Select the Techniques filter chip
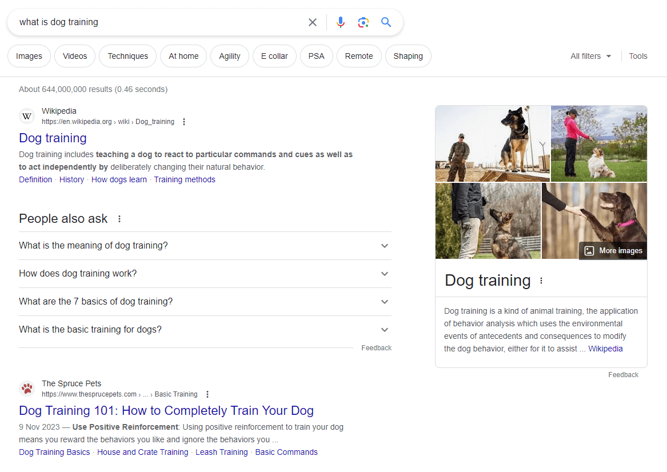Image resolution: width=667 pixels, height=472 pixels. pyautogui.click(x=127, y=56)
